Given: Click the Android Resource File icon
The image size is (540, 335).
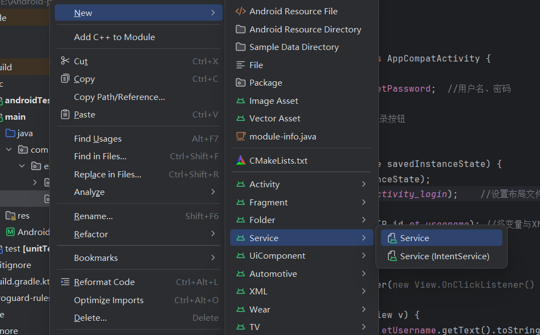Looking at the screenshot, I should coord(240,12).
